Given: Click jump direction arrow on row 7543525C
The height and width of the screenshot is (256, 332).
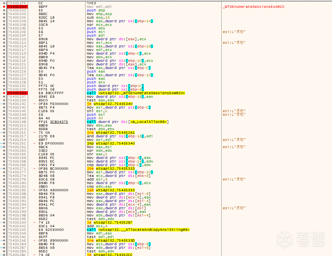Looking at the screenshot, I should [35, 144].
